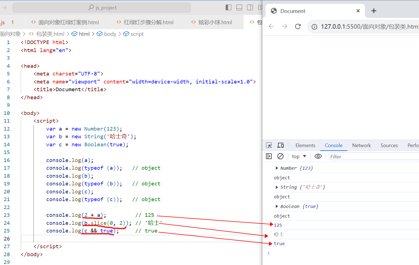
Task: Reload the browser page
Action: coord(298,26)
